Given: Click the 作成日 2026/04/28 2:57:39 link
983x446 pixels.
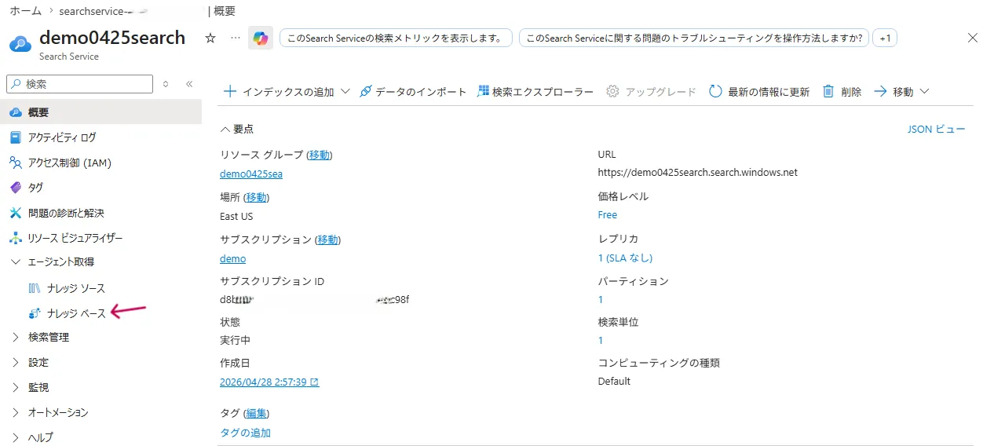Looking at the screenshot, I should tap(269, 382).
